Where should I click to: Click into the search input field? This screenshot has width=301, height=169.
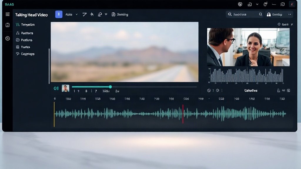245,14
